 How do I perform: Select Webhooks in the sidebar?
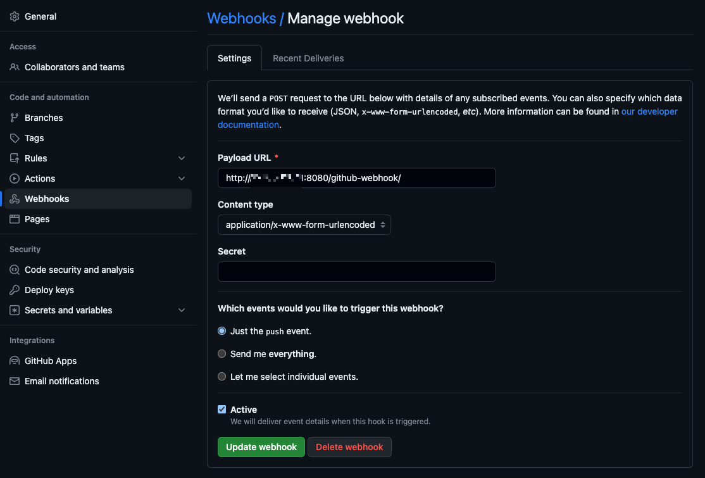[x=98, y=199]
